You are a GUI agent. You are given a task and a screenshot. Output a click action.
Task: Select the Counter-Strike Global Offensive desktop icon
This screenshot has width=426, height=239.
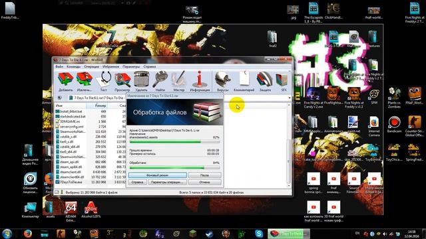[414, 126]
